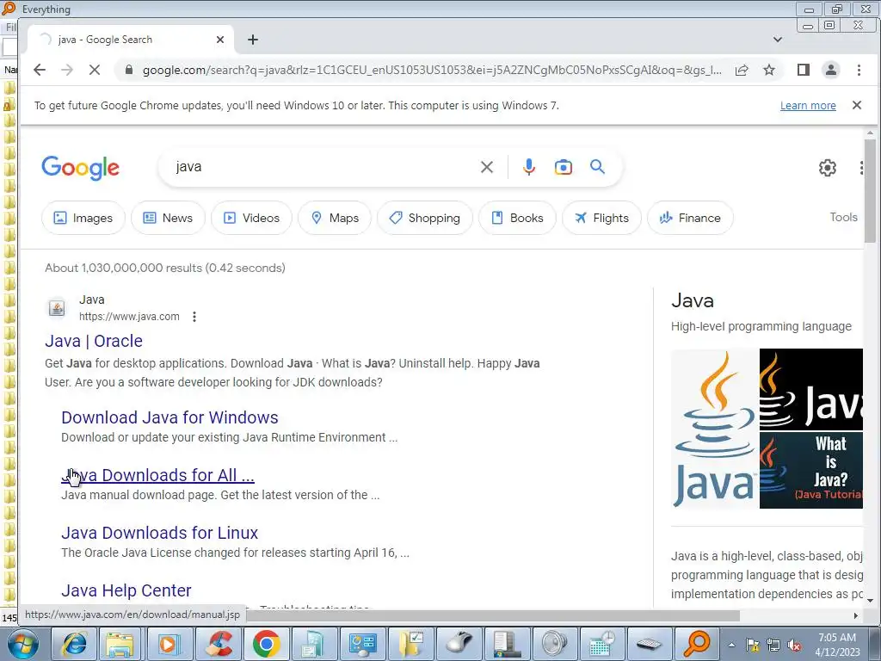Open the muted volume tray icon

tap(794, 646)
